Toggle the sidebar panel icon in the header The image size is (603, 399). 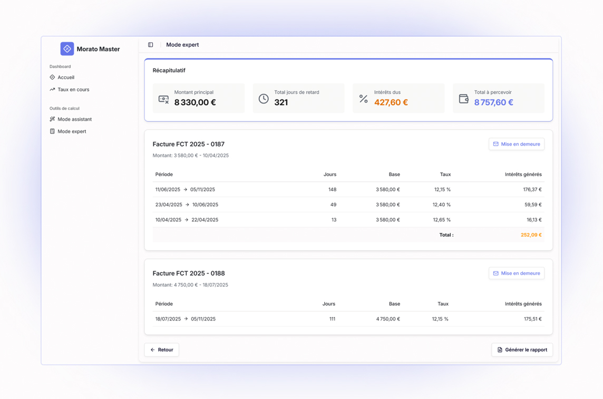[151, 44]
